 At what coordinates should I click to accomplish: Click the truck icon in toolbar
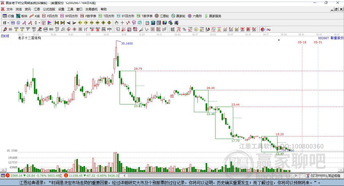tap(176, 23)
